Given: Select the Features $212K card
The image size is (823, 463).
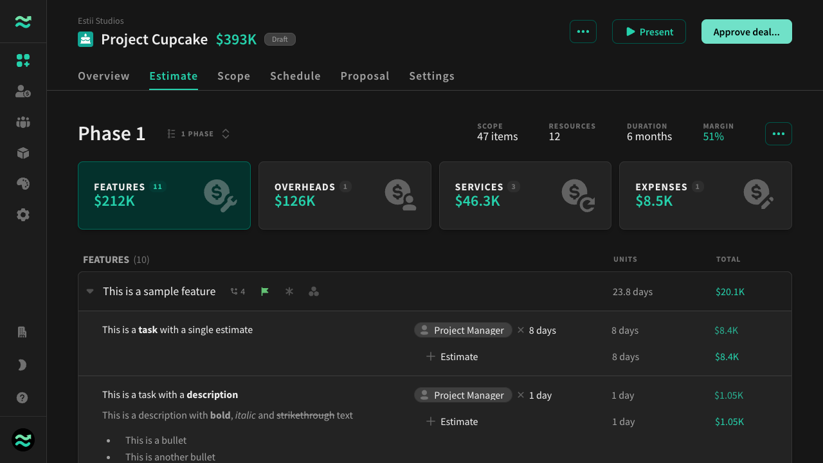Looking at the screenshot, I should 164,195.
